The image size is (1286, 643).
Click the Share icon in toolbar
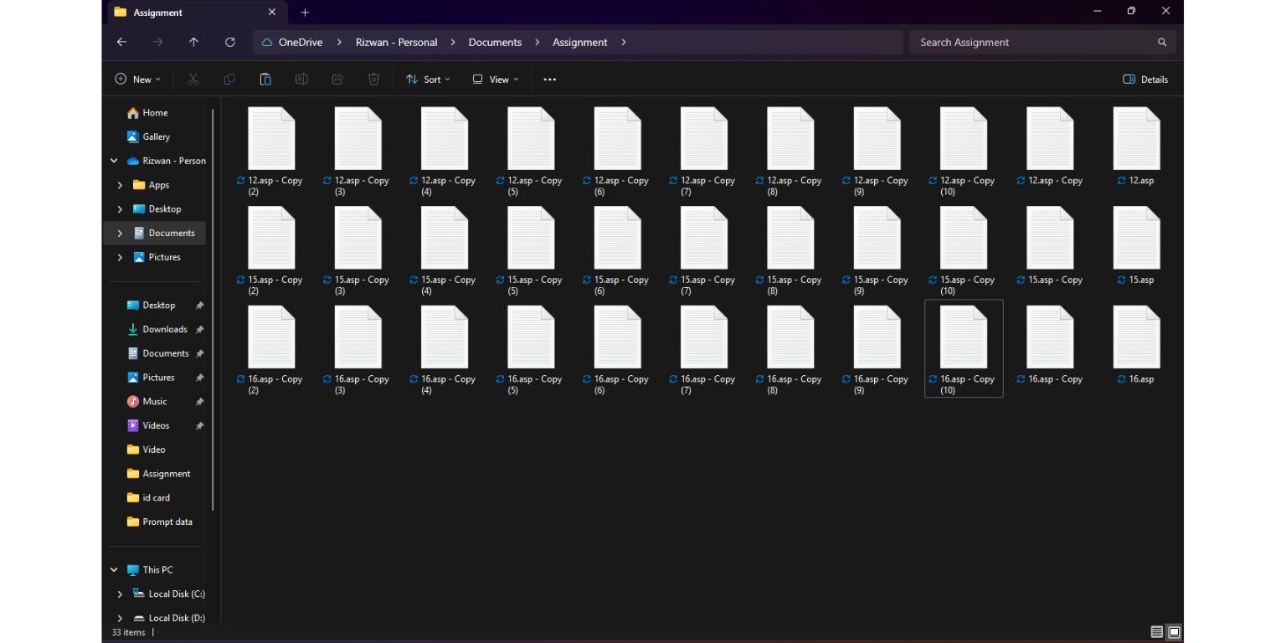pyautogui.click(x=337, y=80)
